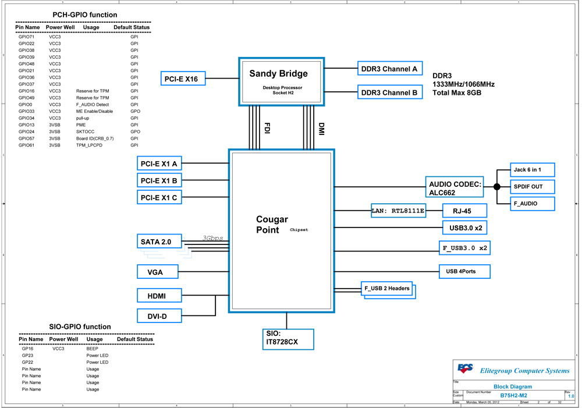Click the Jack 6 in 1 block

point(533,169)
